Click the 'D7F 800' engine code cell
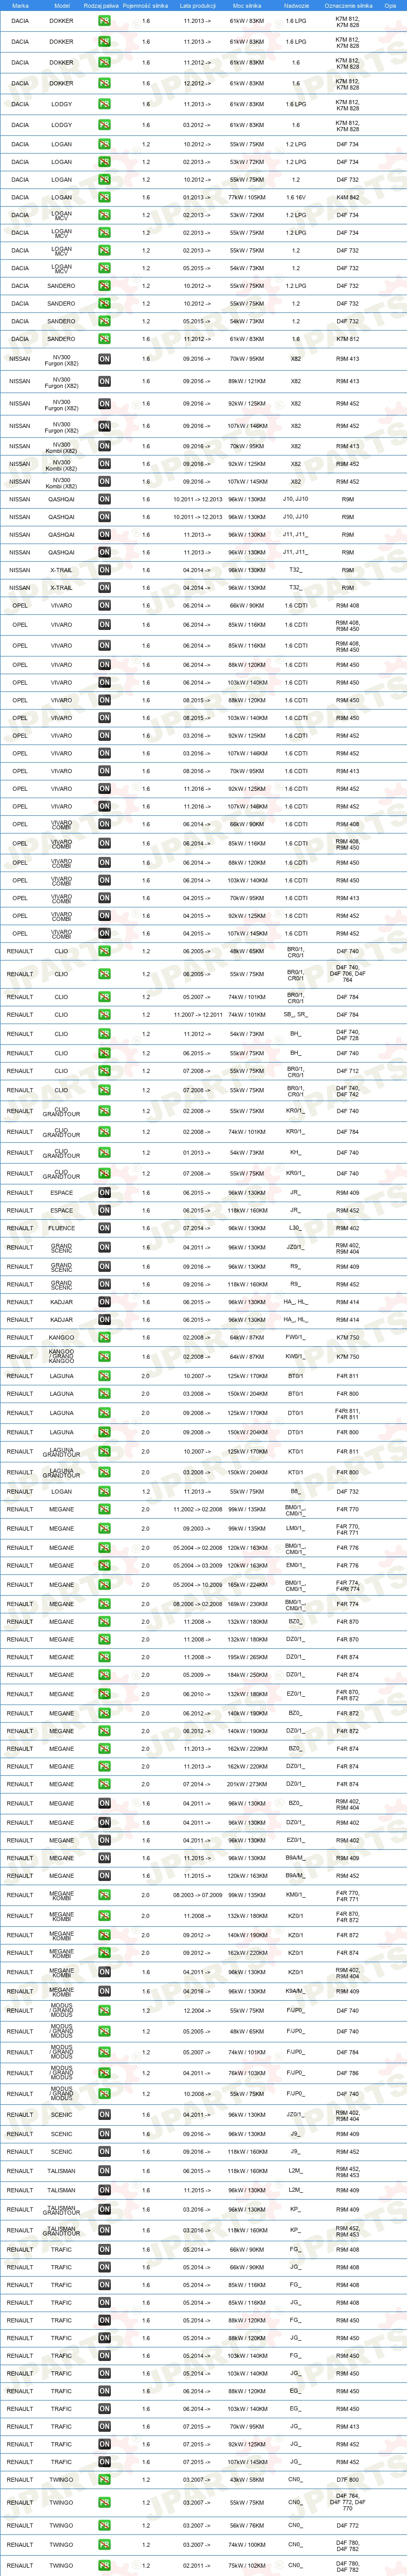This screenshot has height=2576, width=407. pyautogui.click(x=348, y=2479)
